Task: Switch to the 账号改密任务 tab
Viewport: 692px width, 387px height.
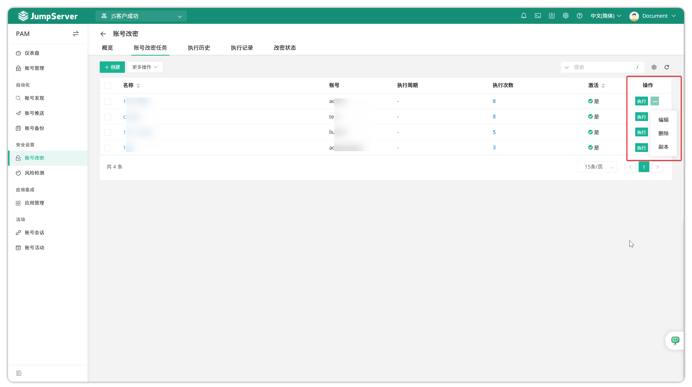Action: tap(150, 48)
